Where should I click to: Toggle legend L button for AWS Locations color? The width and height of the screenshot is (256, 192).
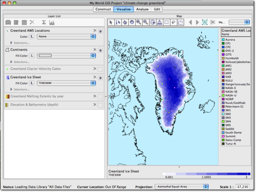32,37
